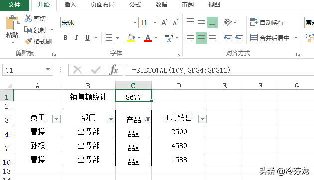Click the Paste clipboard icon
Image resolution: width=314 pixels, height=180 pixels.
[x=13, y=23]
